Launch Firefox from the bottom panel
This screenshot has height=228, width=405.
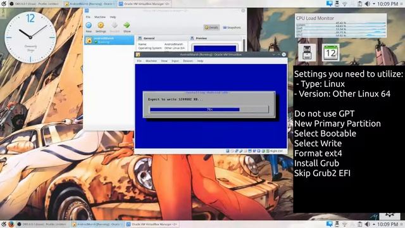click(11, 224)
